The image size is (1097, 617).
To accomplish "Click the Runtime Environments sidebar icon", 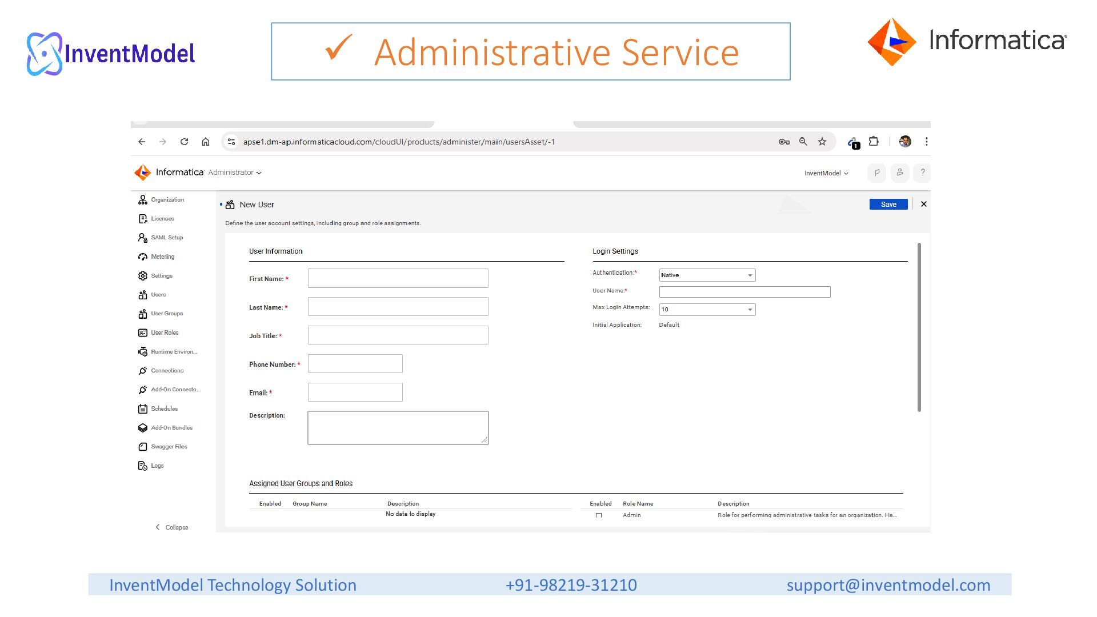I will (x=143, y=352).
